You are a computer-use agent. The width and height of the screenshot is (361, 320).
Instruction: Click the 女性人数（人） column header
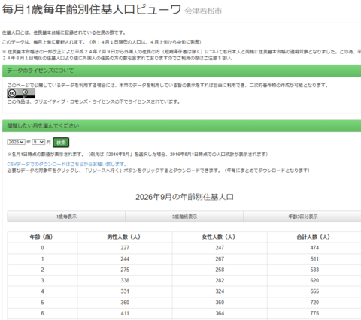coord(219,237)
